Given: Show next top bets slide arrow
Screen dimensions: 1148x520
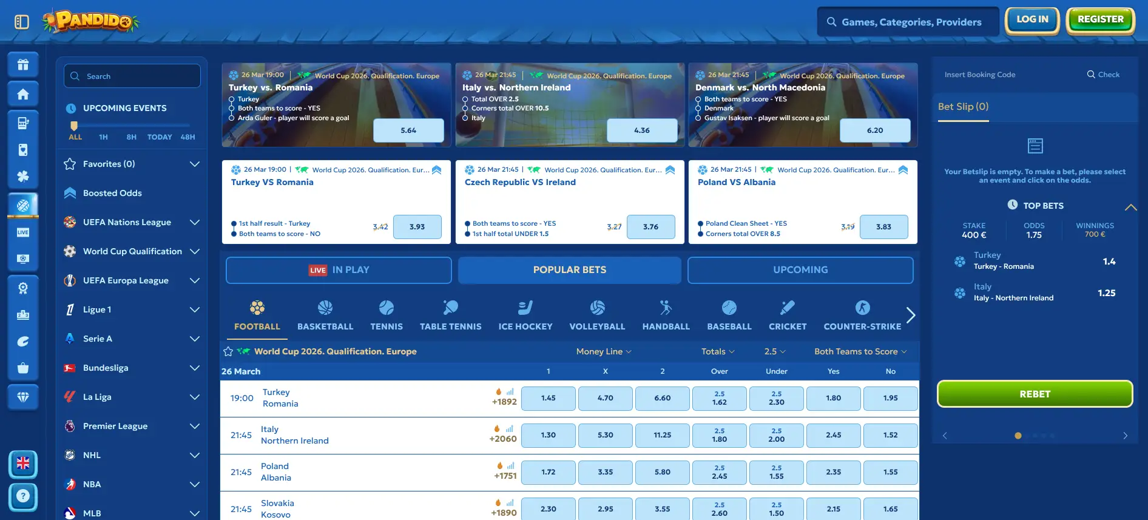Looking at the screenshot, I should [1125, 436].
